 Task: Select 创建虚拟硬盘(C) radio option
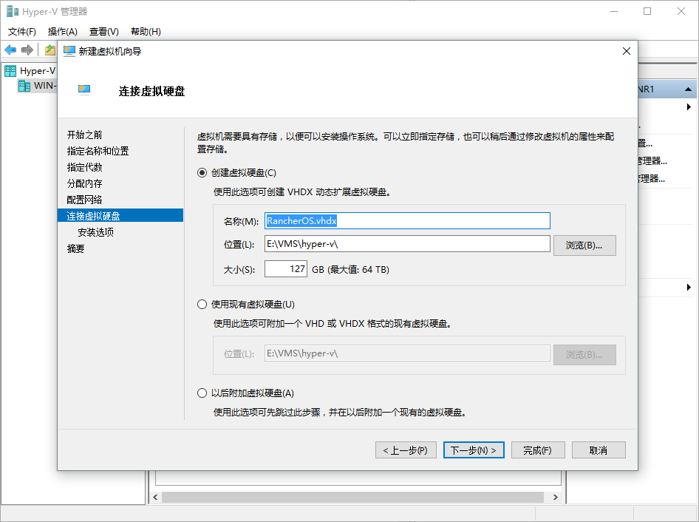point(202,173)
